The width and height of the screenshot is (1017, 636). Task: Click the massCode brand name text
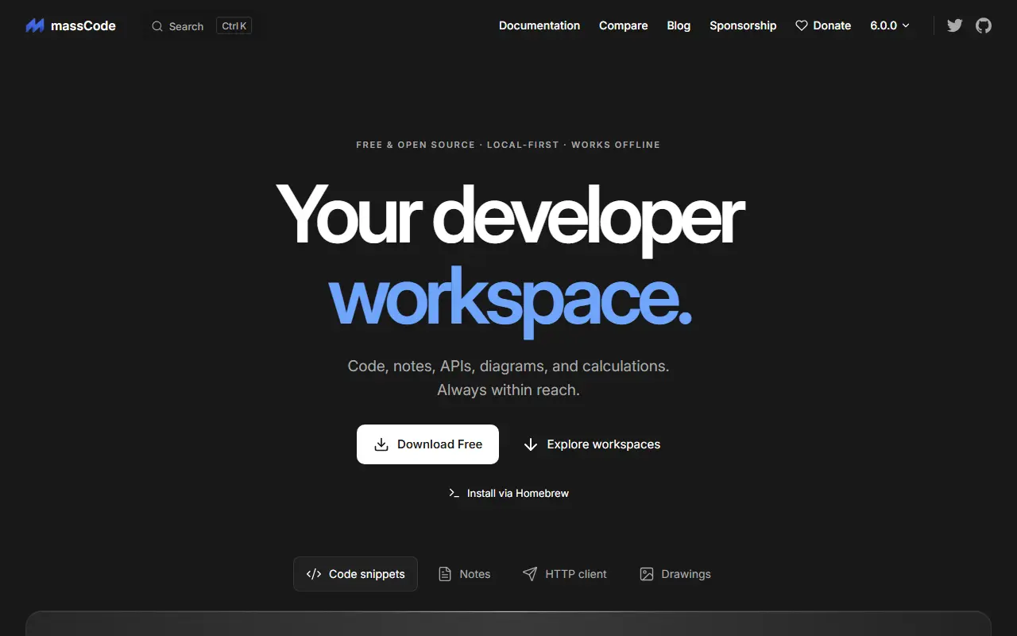pos(83,26)
